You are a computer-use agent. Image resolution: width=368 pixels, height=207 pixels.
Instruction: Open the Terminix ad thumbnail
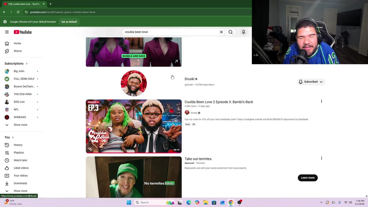[x=134, y=177]
